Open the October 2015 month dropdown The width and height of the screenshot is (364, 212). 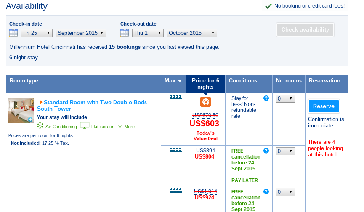coord(192,33)
